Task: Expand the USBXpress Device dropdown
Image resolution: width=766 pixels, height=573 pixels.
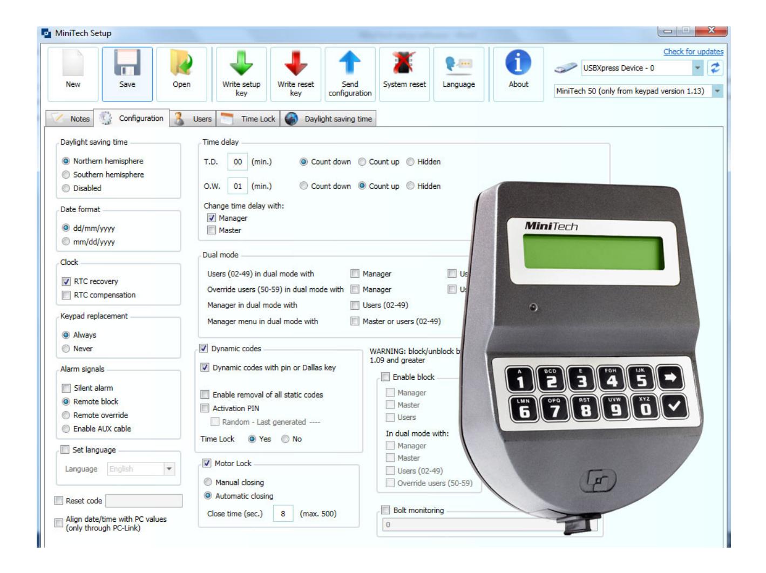Action: (x=697, y=68)
